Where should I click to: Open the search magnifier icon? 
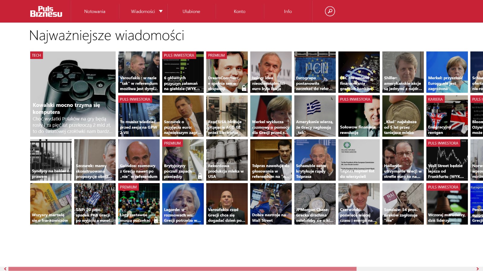tap(330, 11)
